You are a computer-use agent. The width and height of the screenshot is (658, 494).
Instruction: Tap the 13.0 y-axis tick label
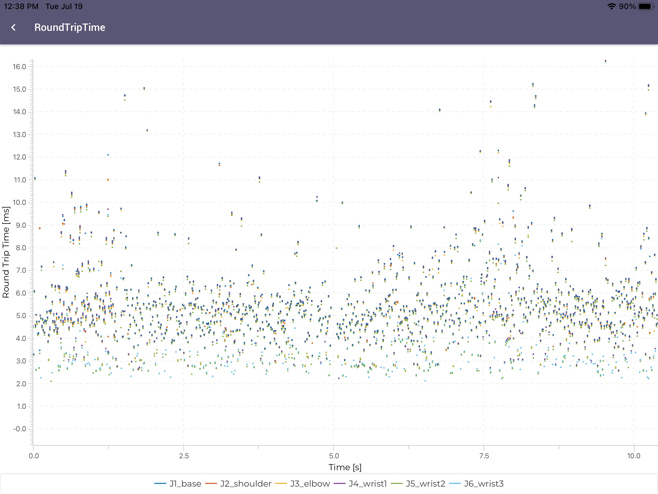click(x=19, y=134)
